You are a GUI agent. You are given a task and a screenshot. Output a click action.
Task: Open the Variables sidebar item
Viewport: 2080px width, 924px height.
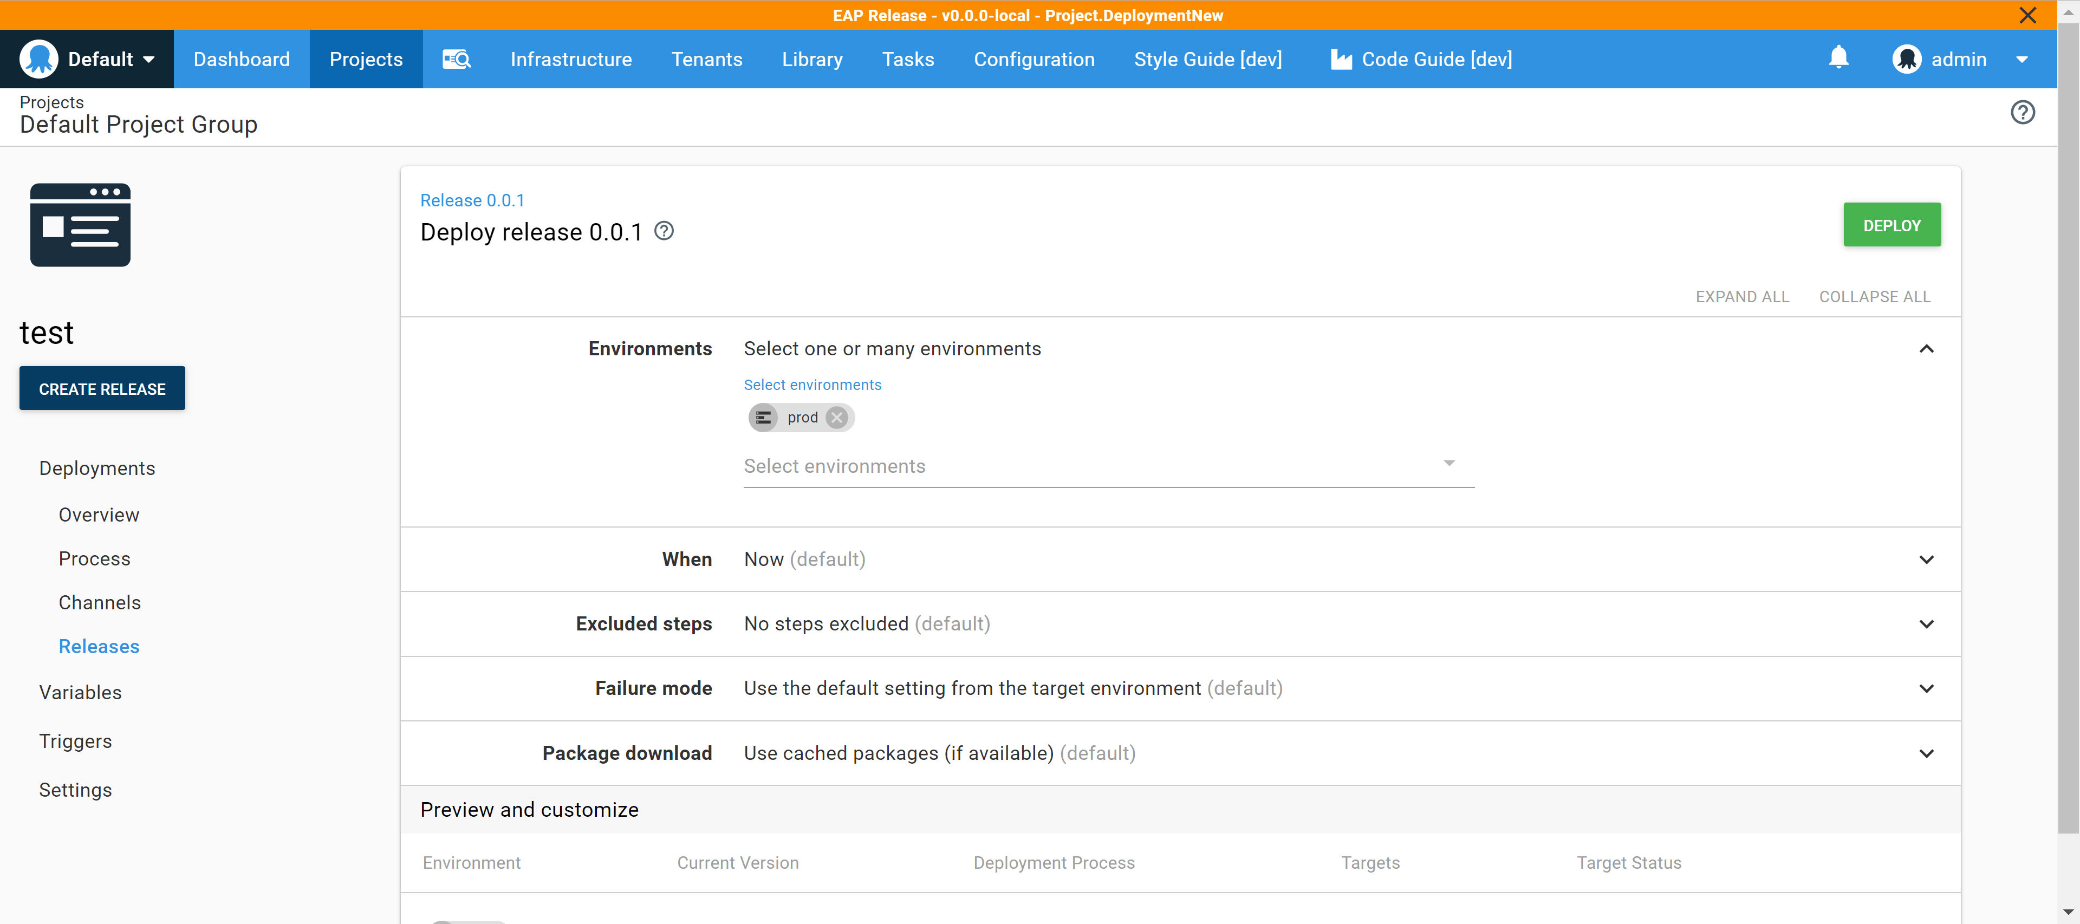80,692
